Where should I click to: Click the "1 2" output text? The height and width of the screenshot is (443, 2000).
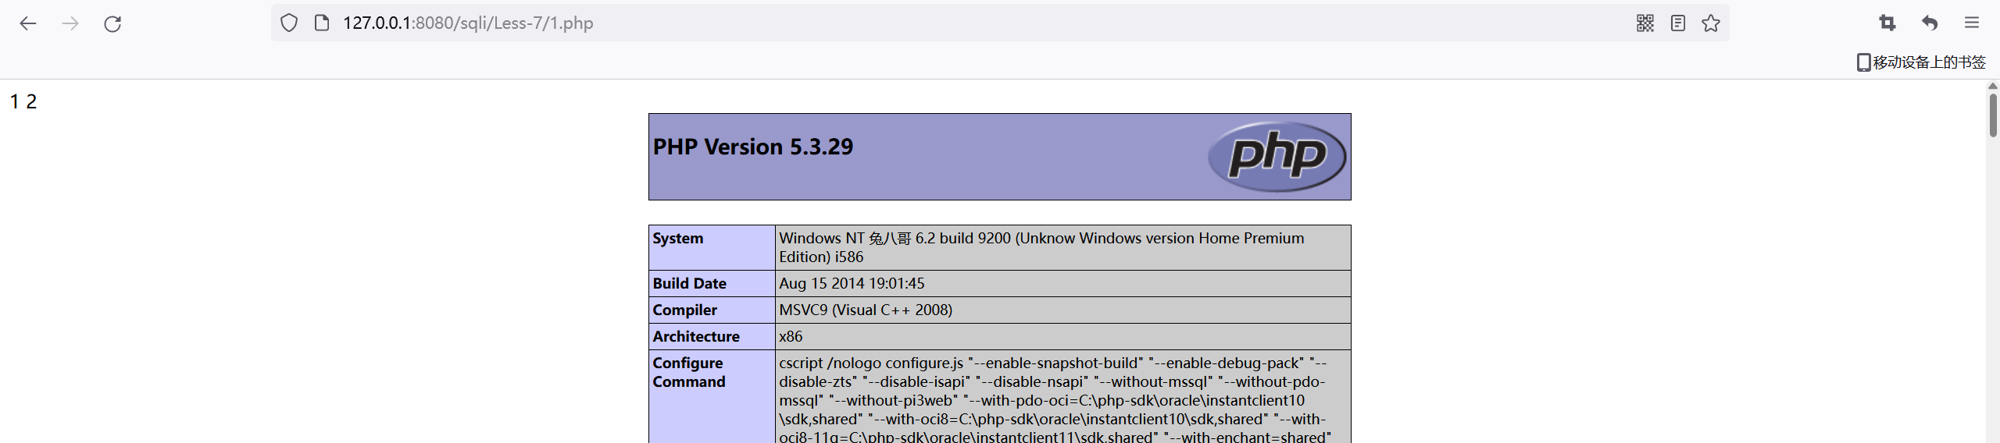tap(23, 102)
